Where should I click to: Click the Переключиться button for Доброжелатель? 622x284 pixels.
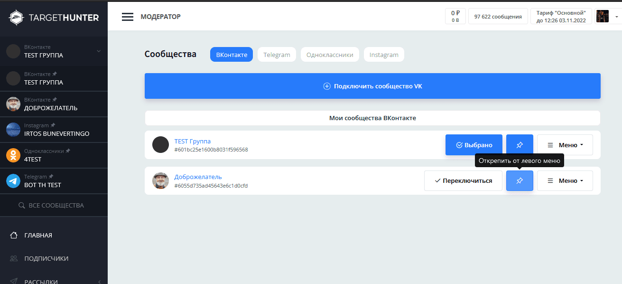(x=463, y=181)
